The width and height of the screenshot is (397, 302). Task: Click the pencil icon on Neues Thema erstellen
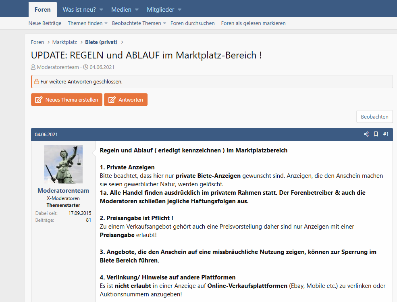(x=39, y=100)
